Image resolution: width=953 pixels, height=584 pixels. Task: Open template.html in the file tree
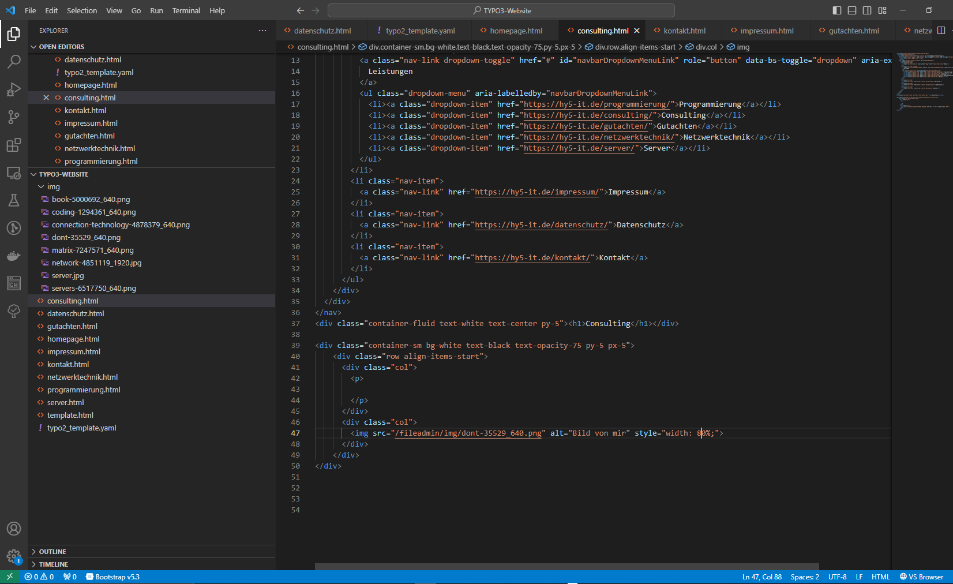click(x=70, y=415)
